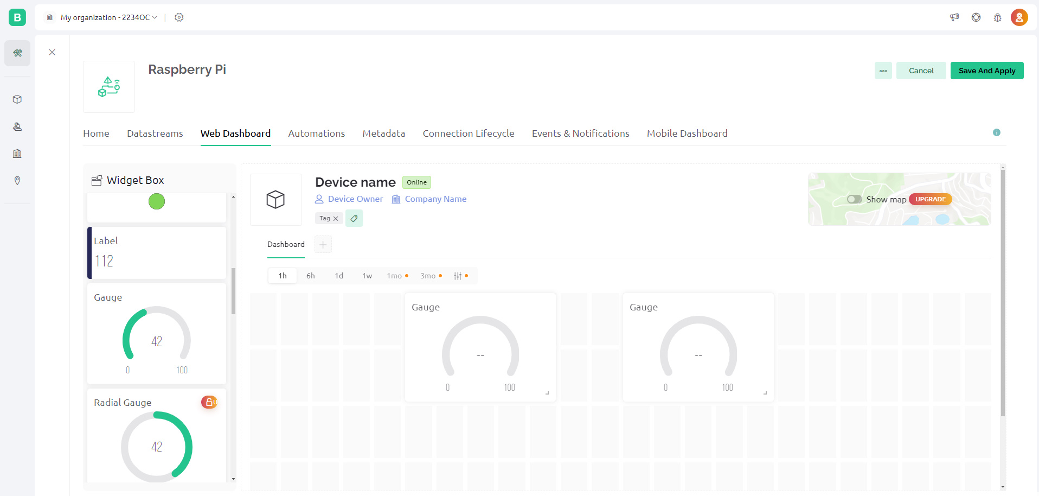Open the Organizations building sidebar icon
The height and width of the screenshot is (496, 1039).
coord(17,154)
